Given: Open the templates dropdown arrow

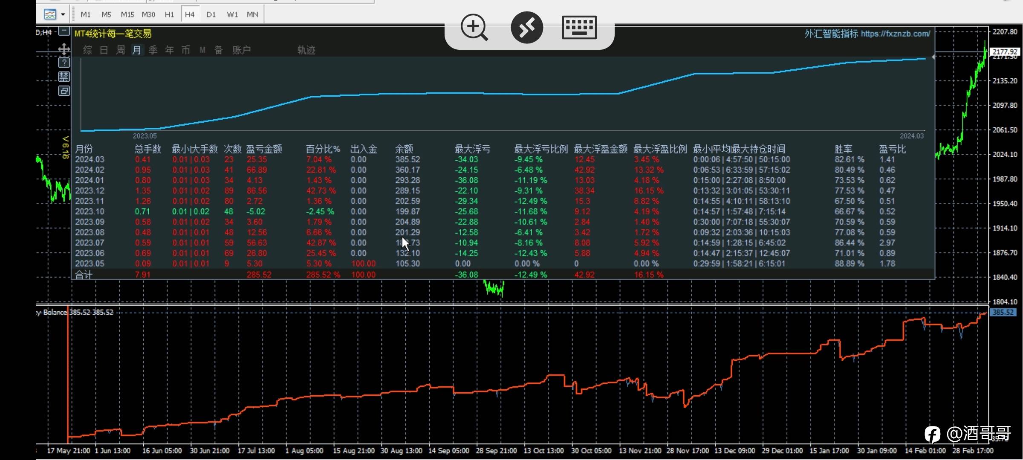Looking at the screenshot, I should coord(63,14).
